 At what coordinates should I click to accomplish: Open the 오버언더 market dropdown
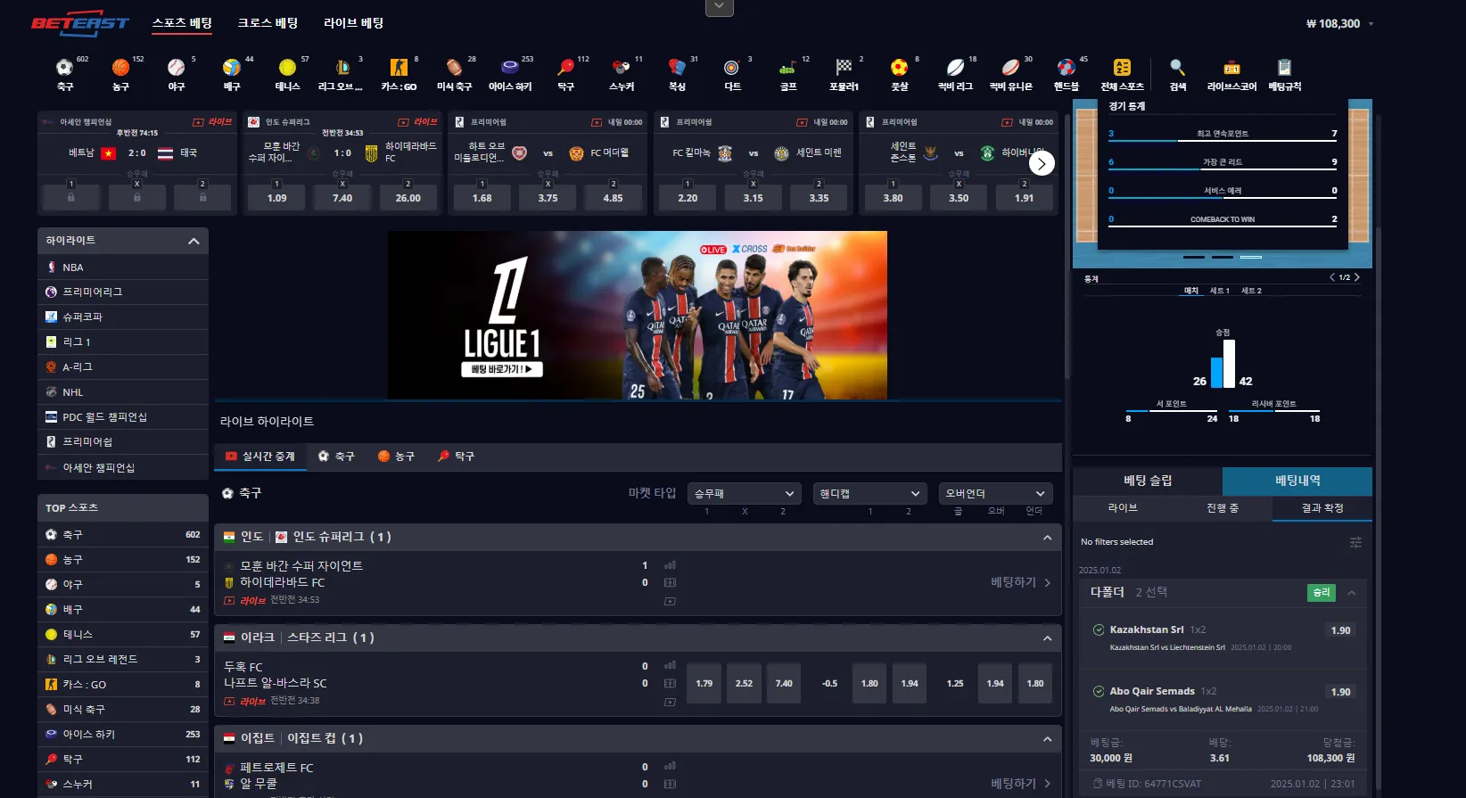click(x=996, y=493)
